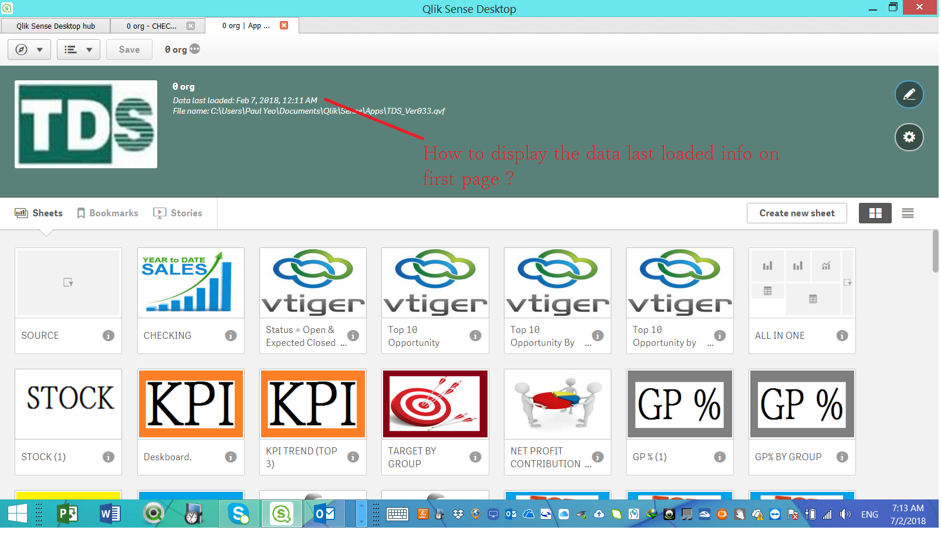Open the volume control in system tray
Image resolution: width=941 pixels, height=537 pixels.
pos(845,515)
